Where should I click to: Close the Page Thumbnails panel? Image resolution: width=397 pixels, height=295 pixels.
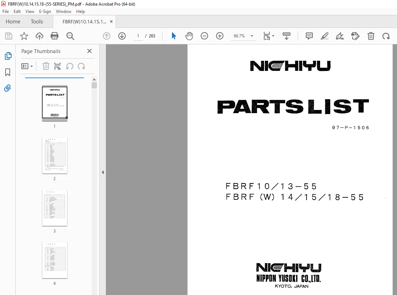89,51
